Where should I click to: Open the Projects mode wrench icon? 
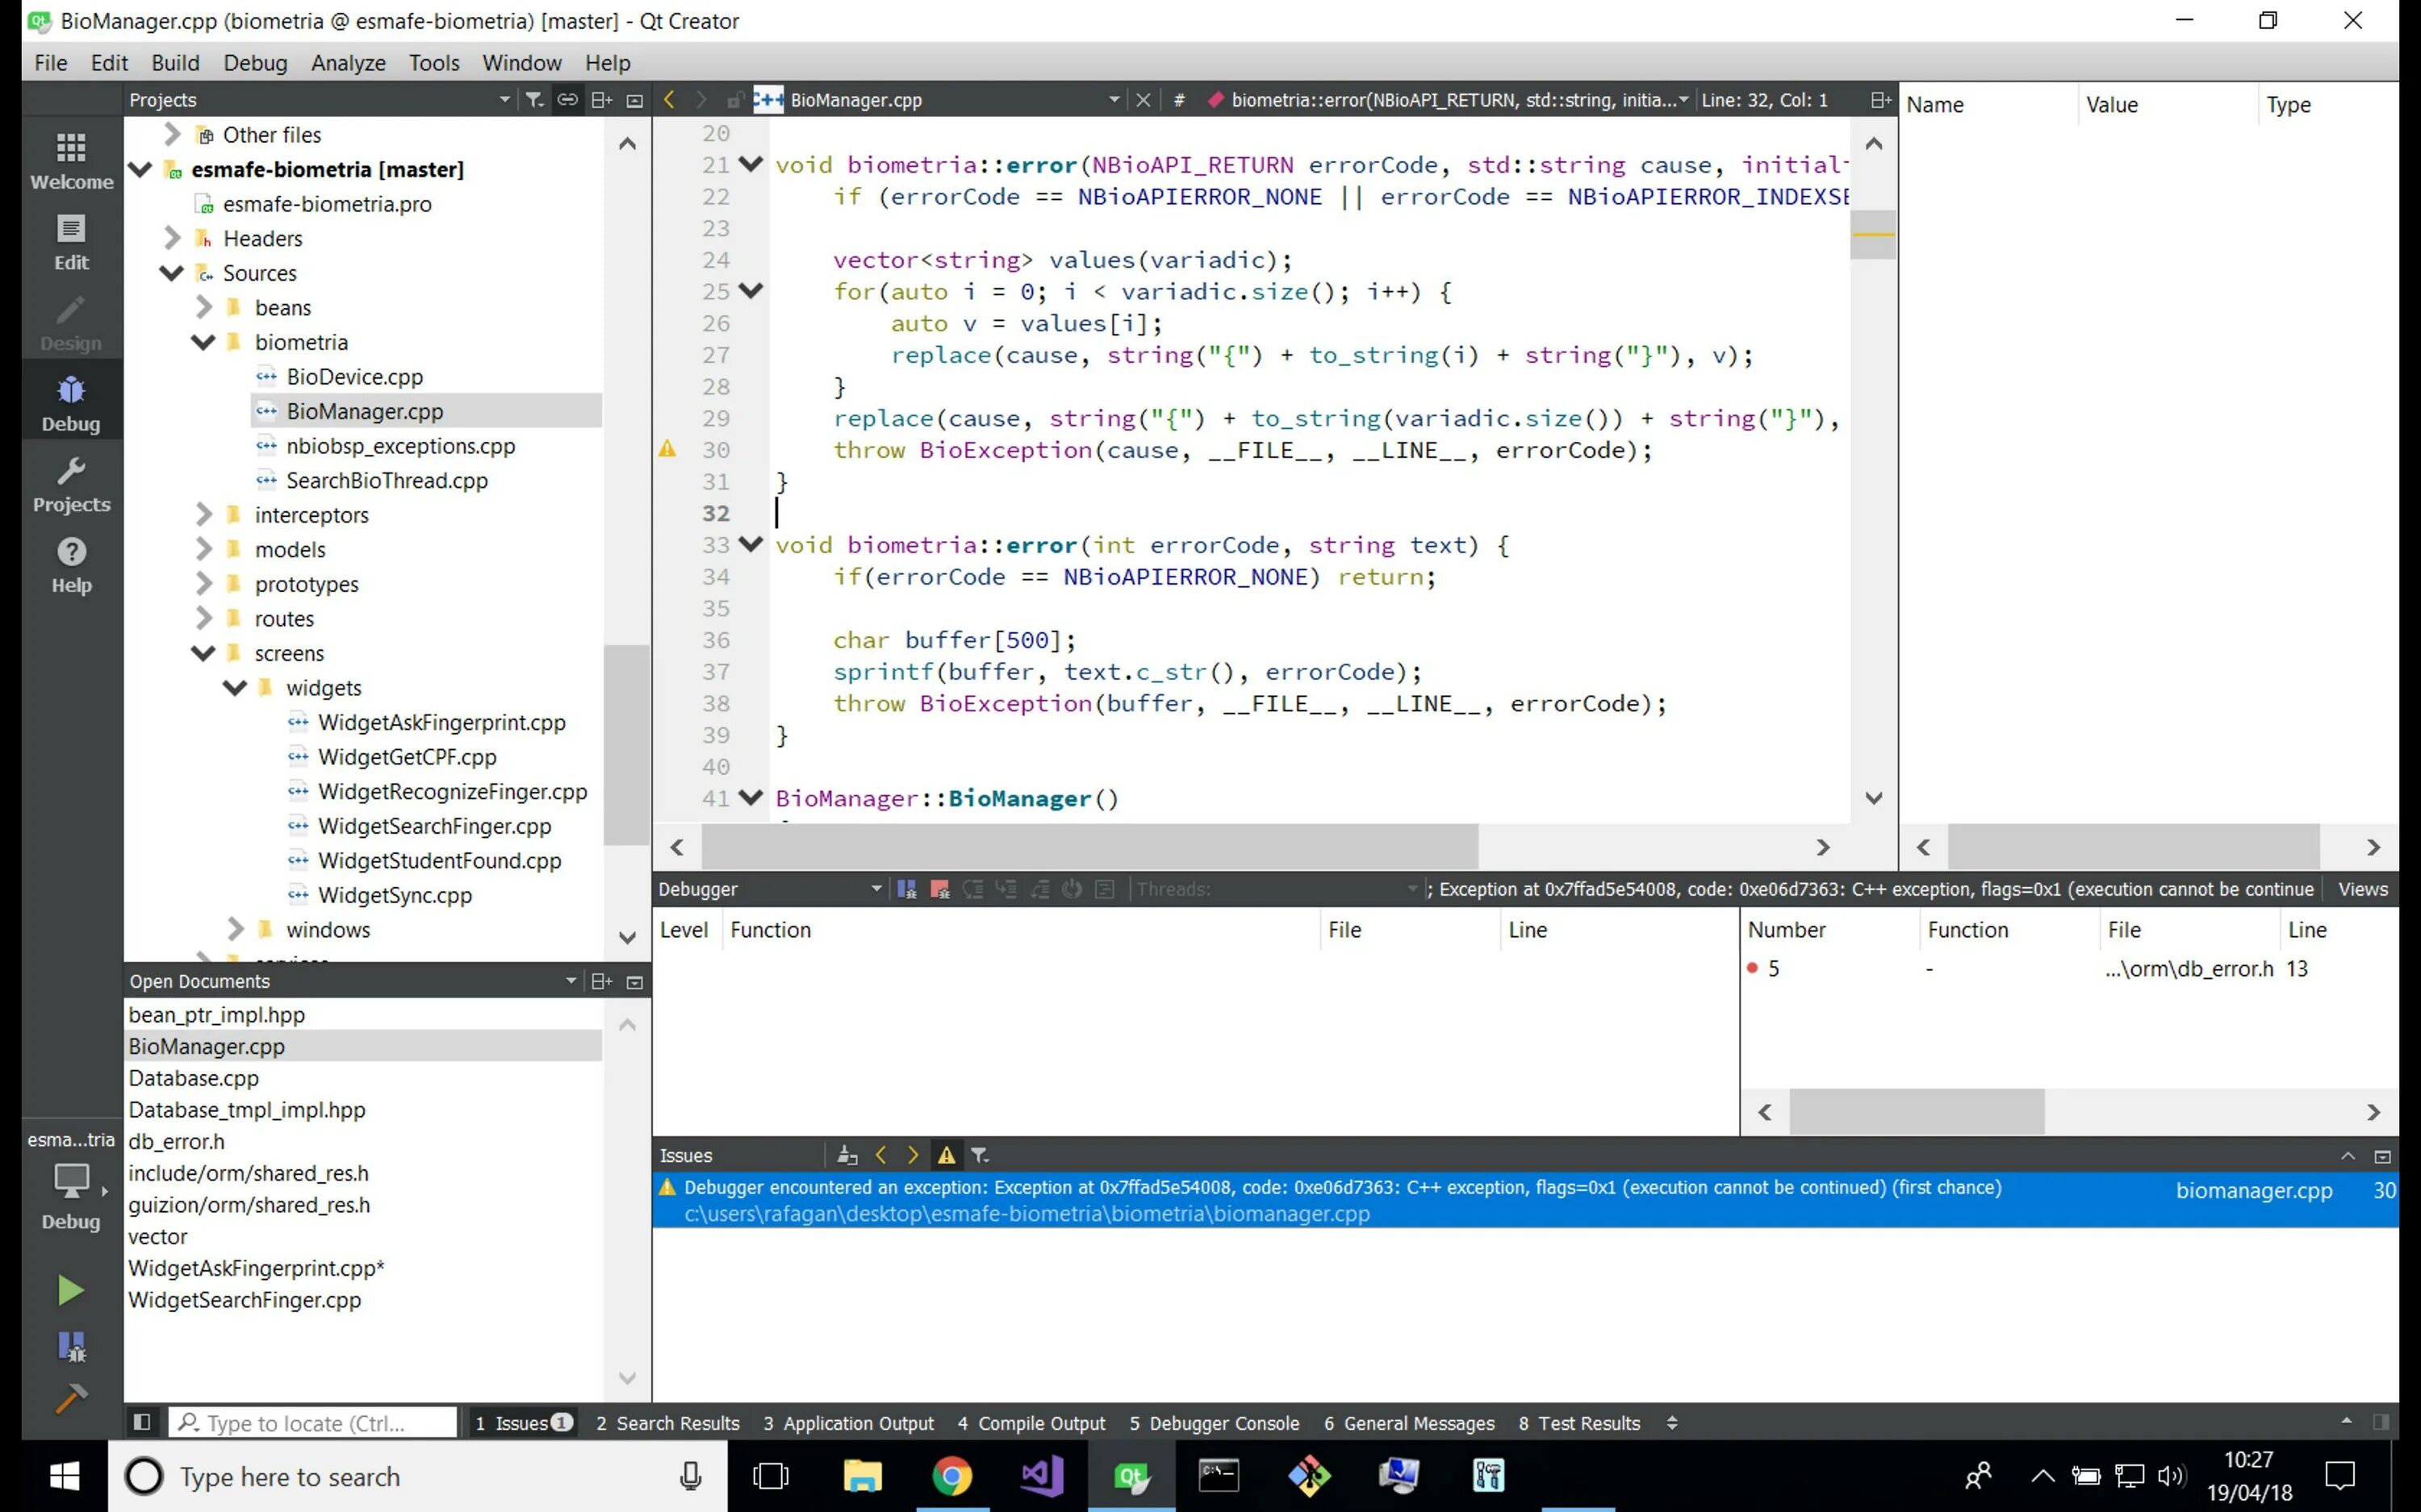click(70, 483)
